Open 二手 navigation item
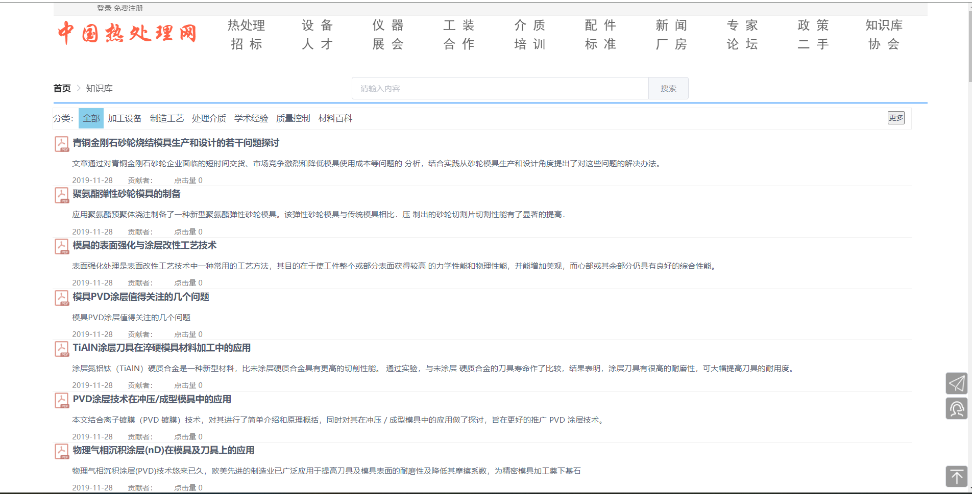Screen dimensions: 972x494 (x=813, y=44)
